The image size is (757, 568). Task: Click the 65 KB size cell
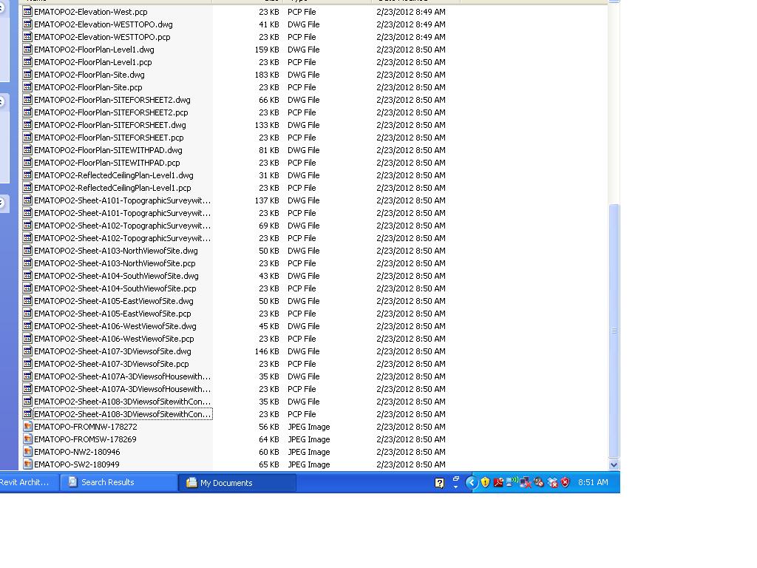coord(269,464)
